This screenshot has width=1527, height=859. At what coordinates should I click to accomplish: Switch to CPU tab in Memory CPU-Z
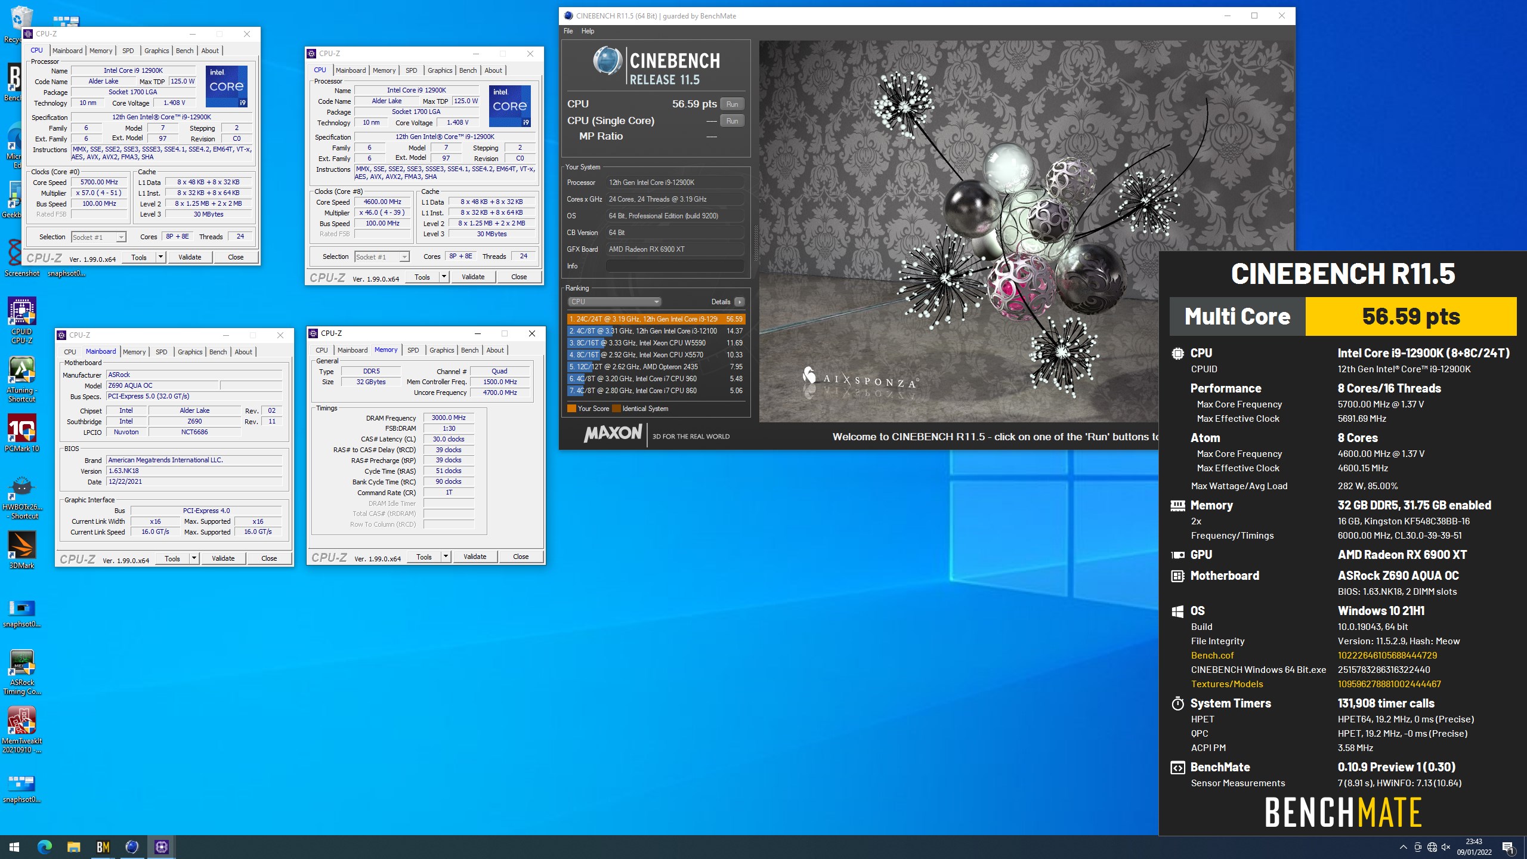point(322,350)
